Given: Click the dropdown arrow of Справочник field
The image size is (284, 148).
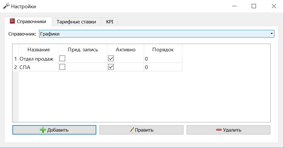Looking at the screenshot, I should tap(272, 34).
